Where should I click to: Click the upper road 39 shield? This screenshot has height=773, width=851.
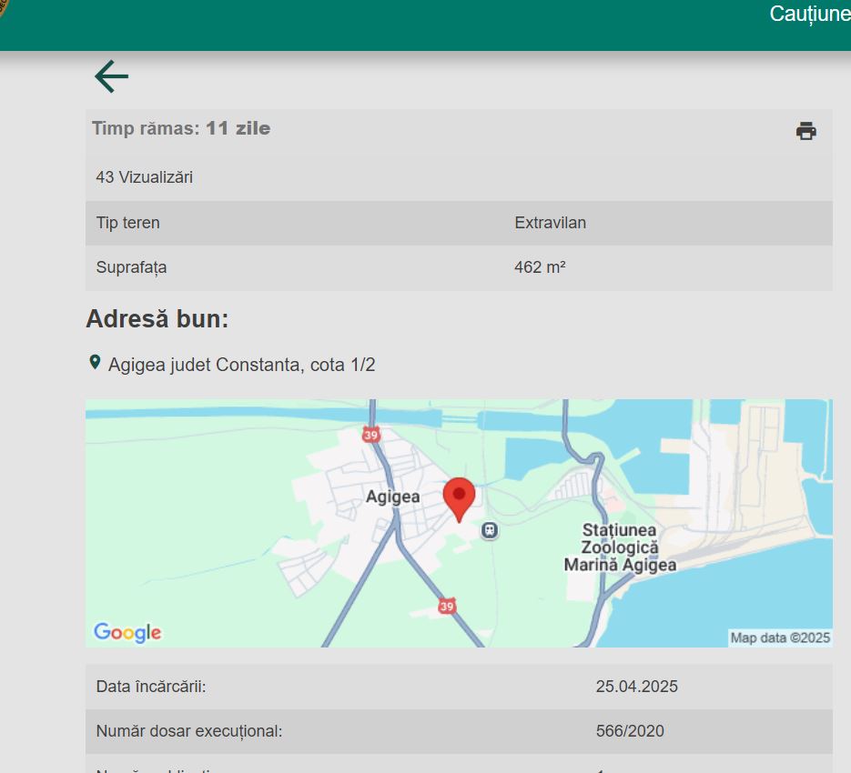pyautogui.click(x=370, y=435)
